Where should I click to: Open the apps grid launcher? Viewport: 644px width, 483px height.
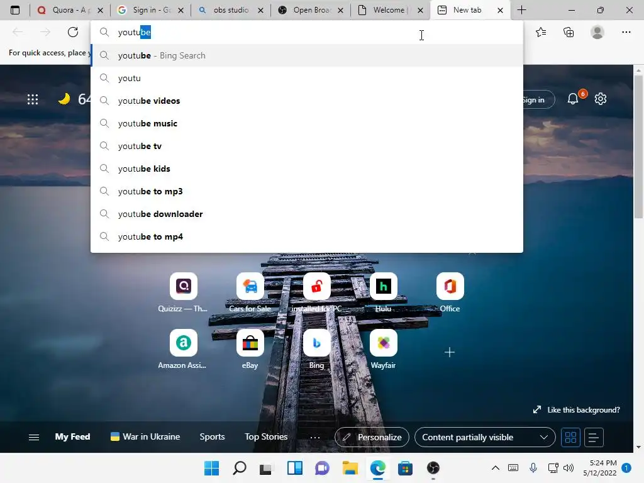(x=33, y=99)
